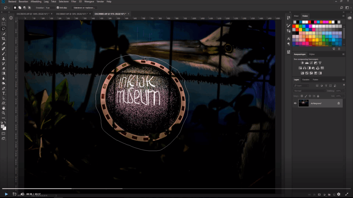Select the Move tool

3,19
